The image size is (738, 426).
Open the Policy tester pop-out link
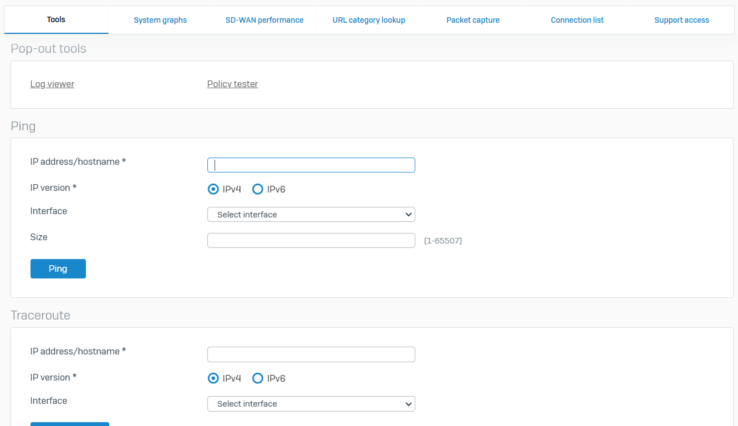[232, 84]
